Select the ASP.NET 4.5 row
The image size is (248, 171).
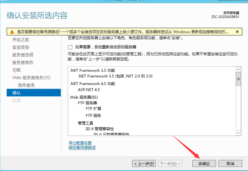point(89,90)
